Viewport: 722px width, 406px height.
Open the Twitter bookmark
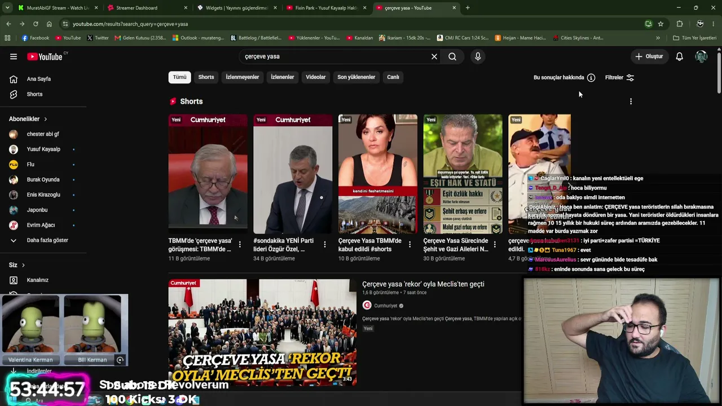(98, 38)
